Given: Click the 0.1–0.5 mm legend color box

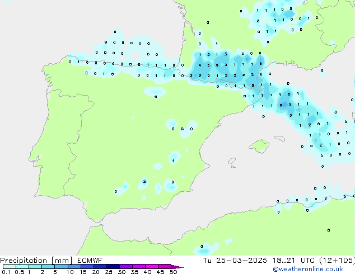Looking at the screenshot, I should pos(10,267).
